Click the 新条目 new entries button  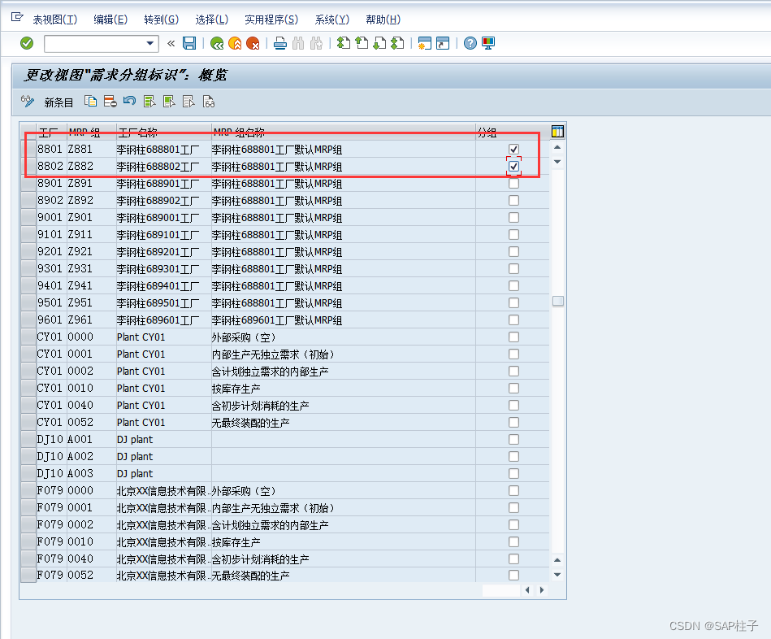[x=58, y=102]
